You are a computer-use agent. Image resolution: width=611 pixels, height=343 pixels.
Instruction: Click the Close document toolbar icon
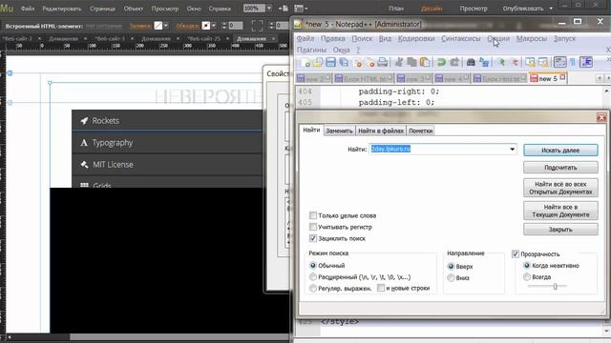pos(357,62)
